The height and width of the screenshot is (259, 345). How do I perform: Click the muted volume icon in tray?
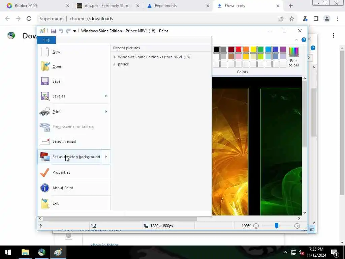[301, 252]
